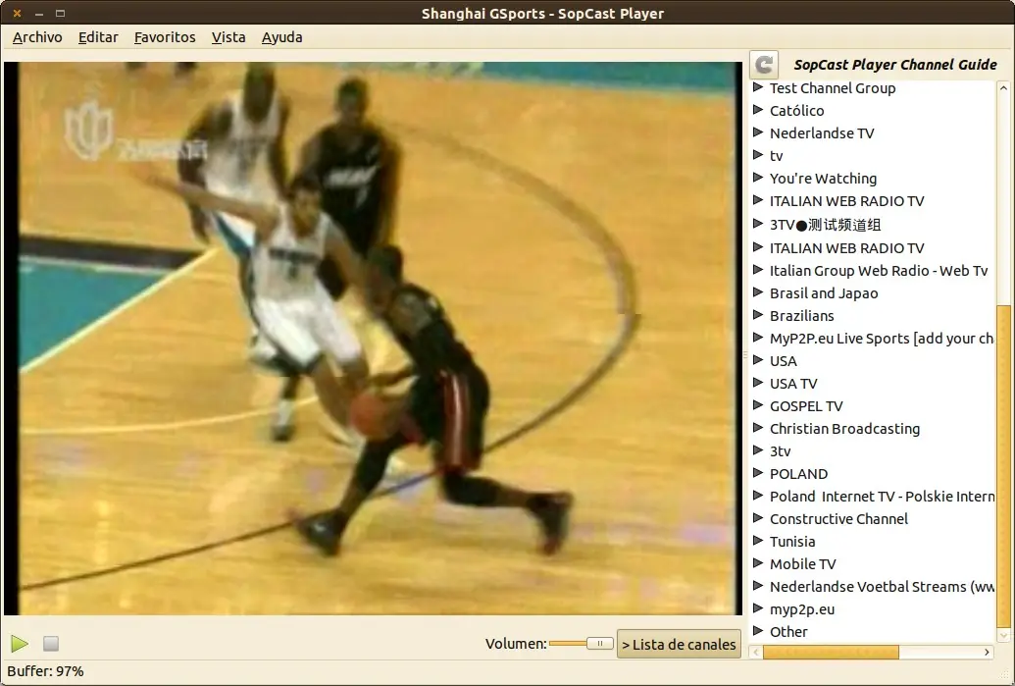Expand the USA group arrow
This screenshot has height=686, width=1015.
click(758, 360)
